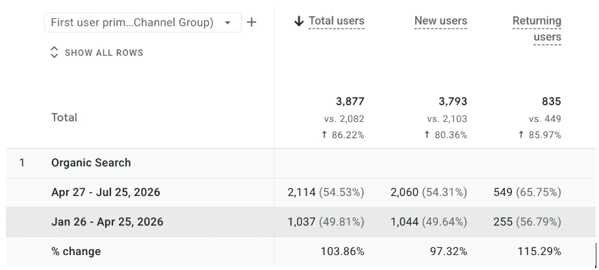Click returning users total 835
The image size is (599, 270).
click(x=551, y=102)
